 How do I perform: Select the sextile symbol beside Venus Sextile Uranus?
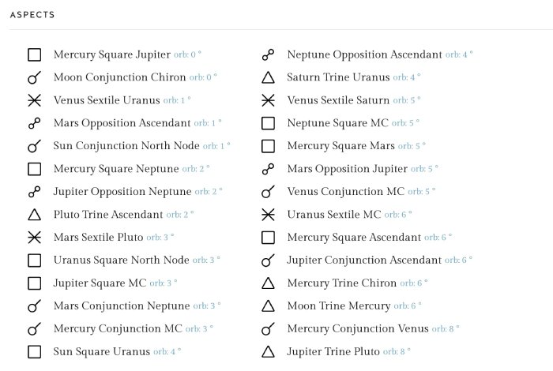click(x=34, y=100)
